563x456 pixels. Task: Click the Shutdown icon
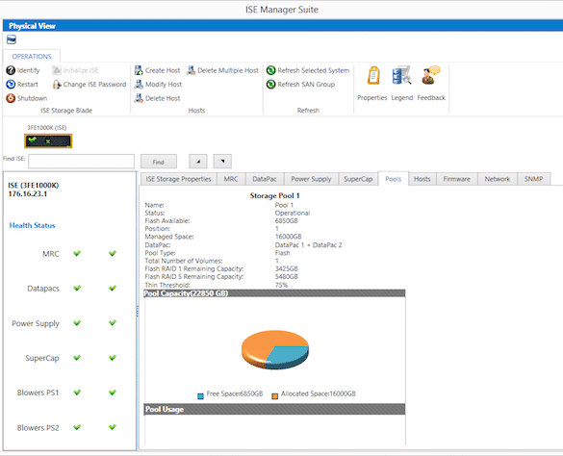coord(11,98)
